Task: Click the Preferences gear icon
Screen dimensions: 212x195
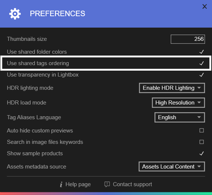Action: click(15, 14)
